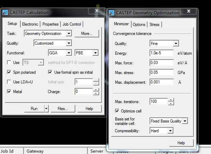This screenshot has width=211, height=154.
Task: Click the Initial spin up spinner arrow
Action: [96, 80]
